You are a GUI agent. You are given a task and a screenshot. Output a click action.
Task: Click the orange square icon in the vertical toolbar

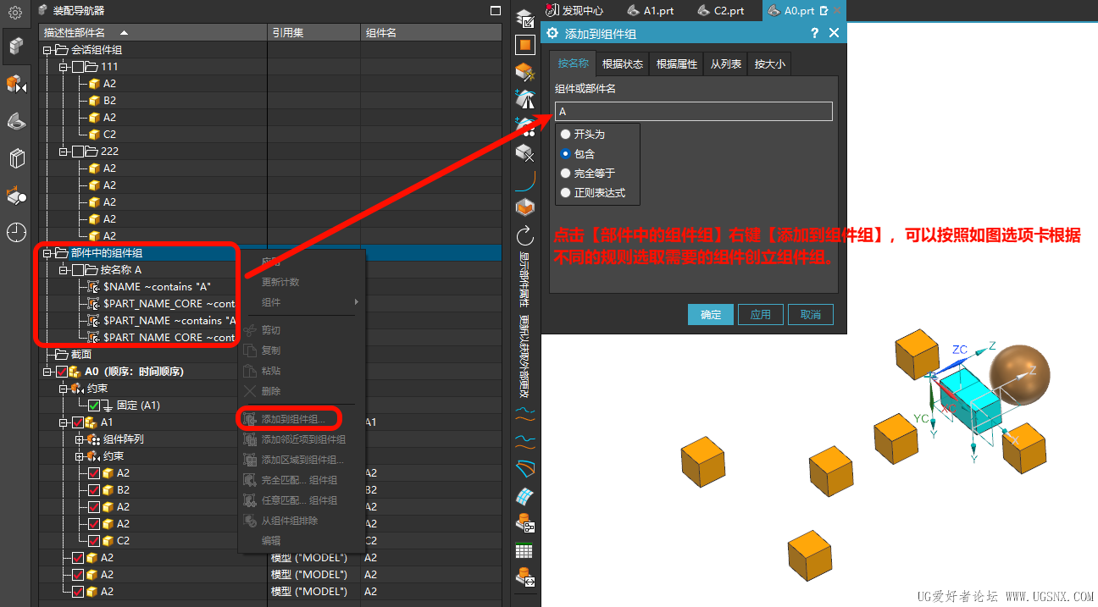coord(525,45)
